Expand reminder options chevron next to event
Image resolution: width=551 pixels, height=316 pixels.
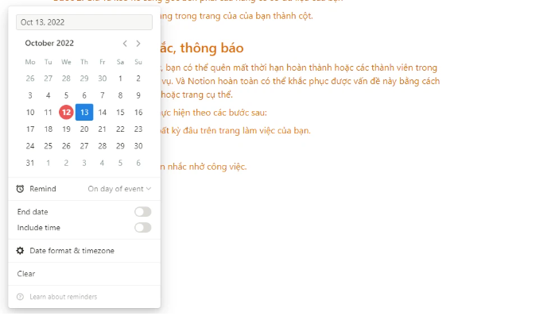(x=149, y=189)
